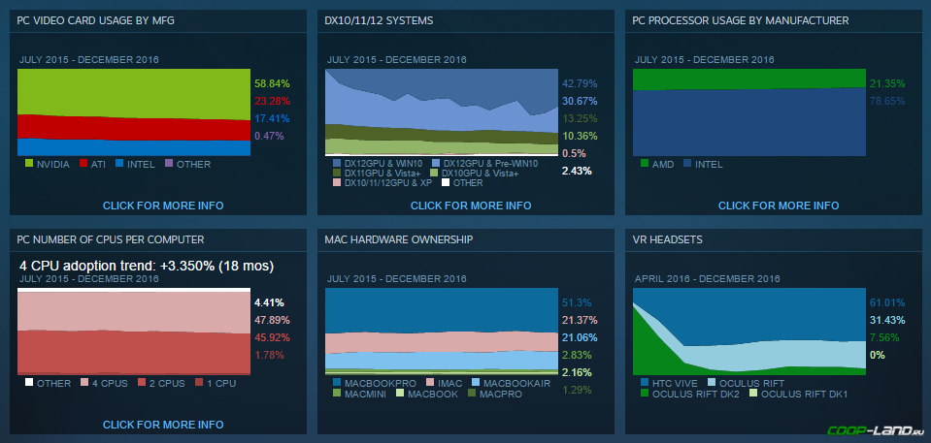This screenshot has width=931, height=443.
Task: Click the INTEL blue swatch in video card legend
Action: [119, 164]
